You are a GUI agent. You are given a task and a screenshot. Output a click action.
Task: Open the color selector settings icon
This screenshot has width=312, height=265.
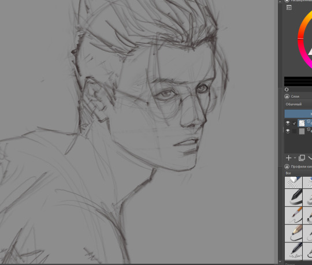[x=289, y=8]
